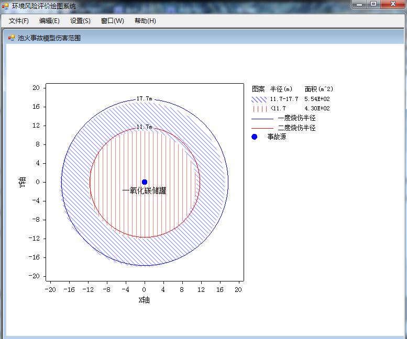This screenshot has width=407, height=339.
Task: Click the 池火事故模型伤害范围 child window icon
Action: (11, 38)
